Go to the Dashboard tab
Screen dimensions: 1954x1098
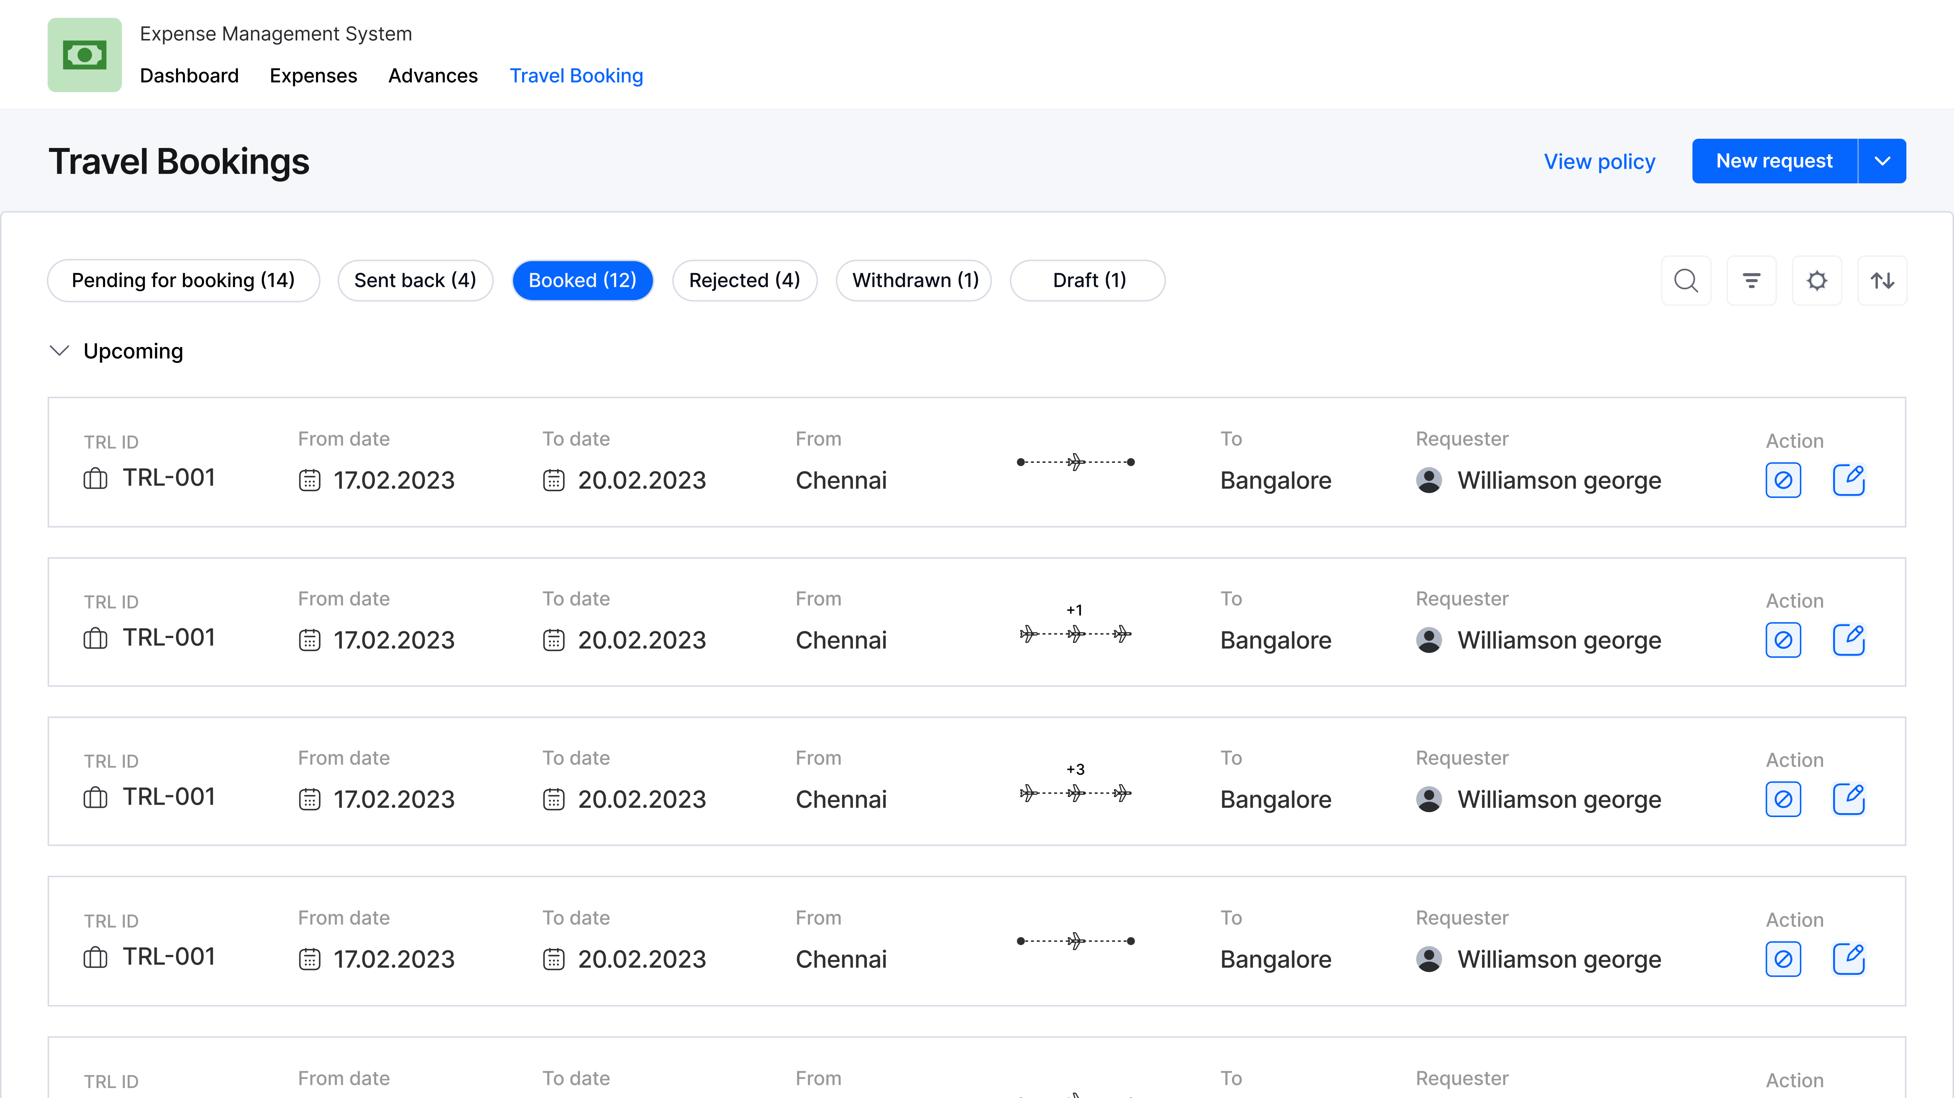click(x=189, y=76)
